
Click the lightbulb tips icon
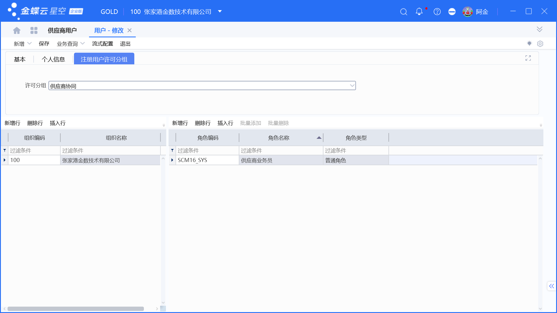pyautogui.click(x=529, y=43)
